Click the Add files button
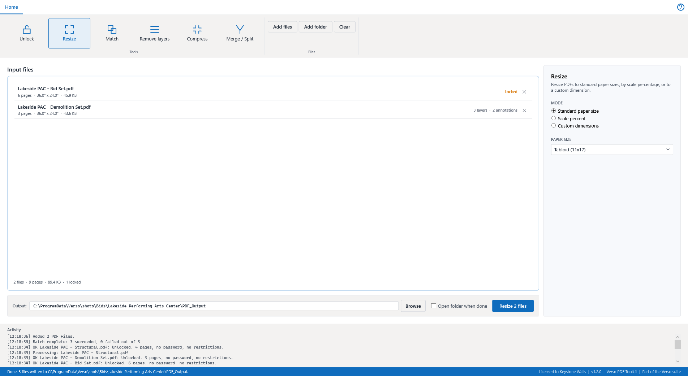 click(x=283, y=27)
